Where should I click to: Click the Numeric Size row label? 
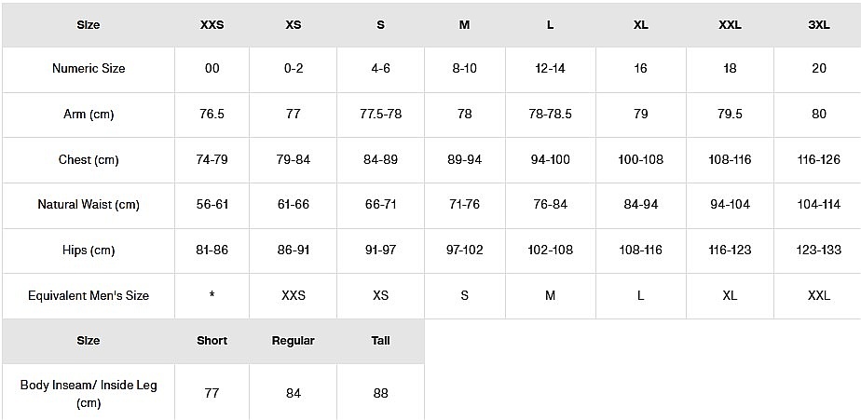click(89, 69)
